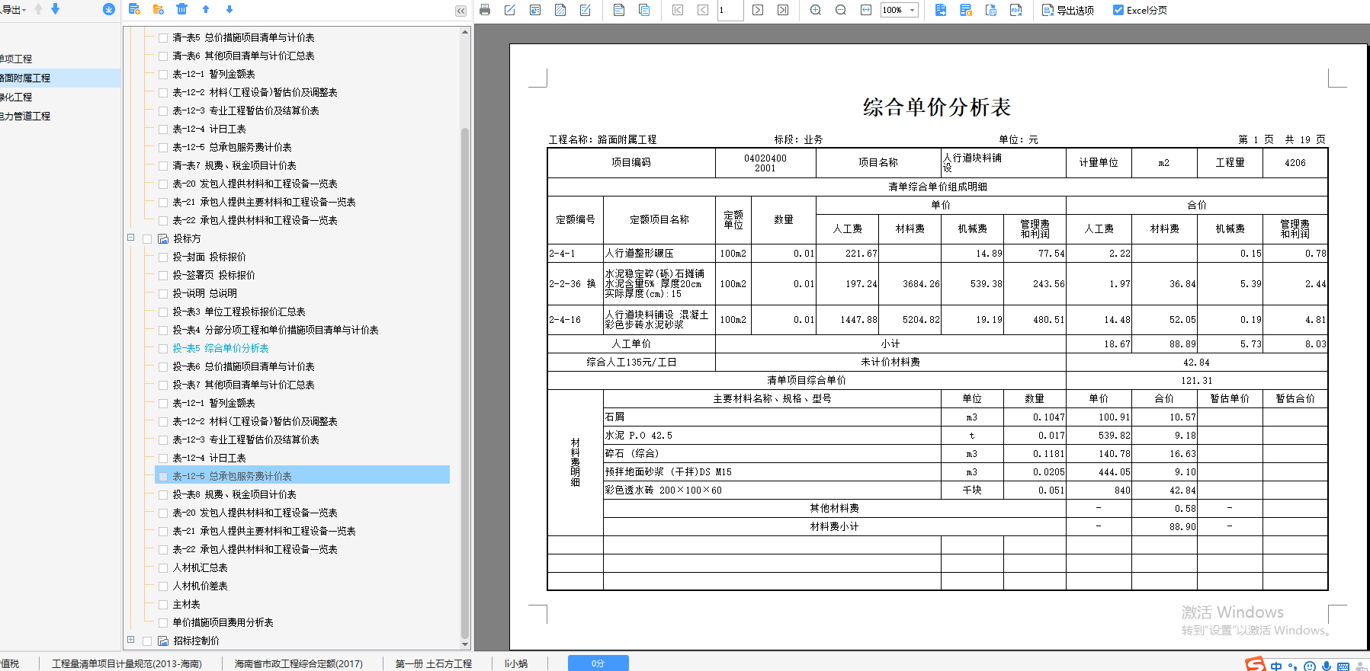Click the blue export document icon after zoom box
The image size is (1370, 671).
click(x=941, y=10)
